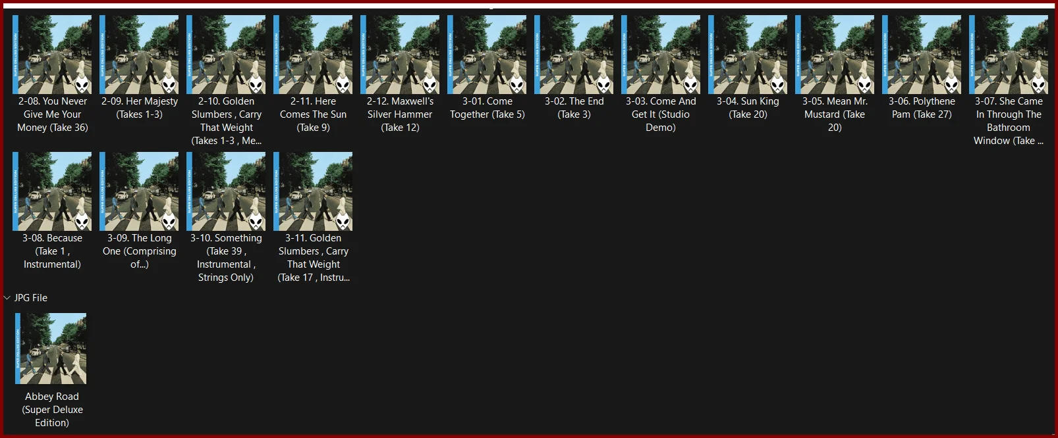Click the file name '3-08. Because (Take 1, Instrumental)'
Screen dimensions: 1058x438
52,251
